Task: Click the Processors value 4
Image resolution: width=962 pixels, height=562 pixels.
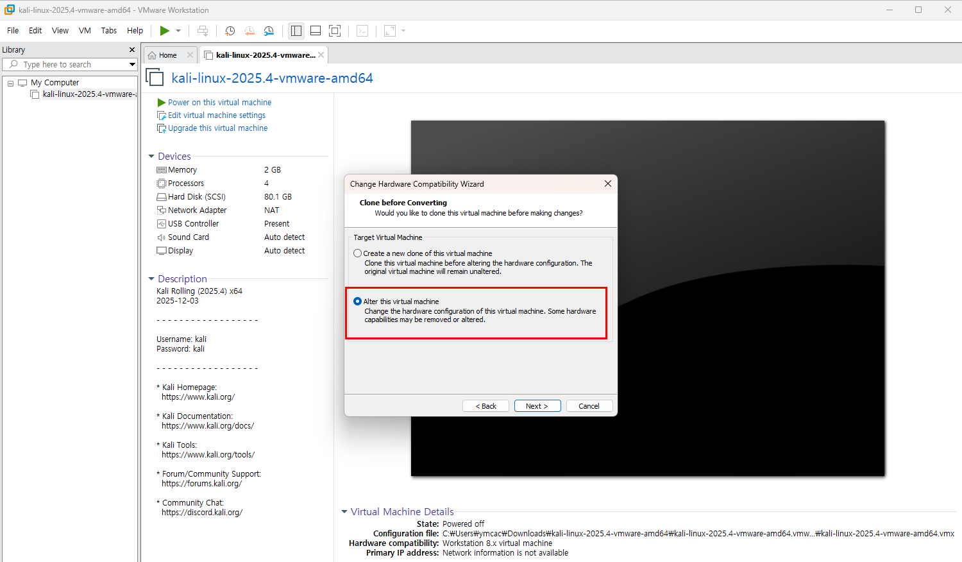Action: [266, 183]
